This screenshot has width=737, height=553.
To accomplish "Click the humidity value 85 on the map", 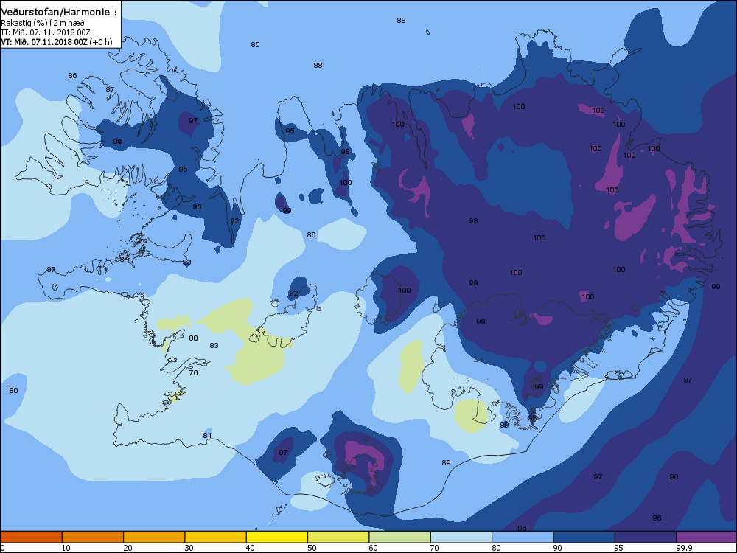I will pyautogui.click(x=255, y=45).
